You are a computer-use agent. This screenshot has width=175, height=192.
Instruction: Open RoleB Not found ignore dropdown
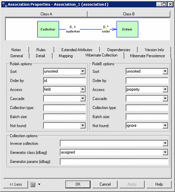[x=165, y=126]
